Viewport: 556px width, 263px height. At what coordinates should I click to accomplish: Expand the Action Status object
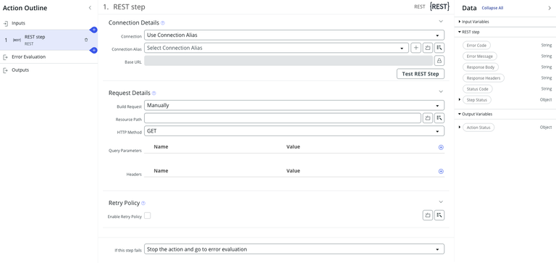pos(460,127)
